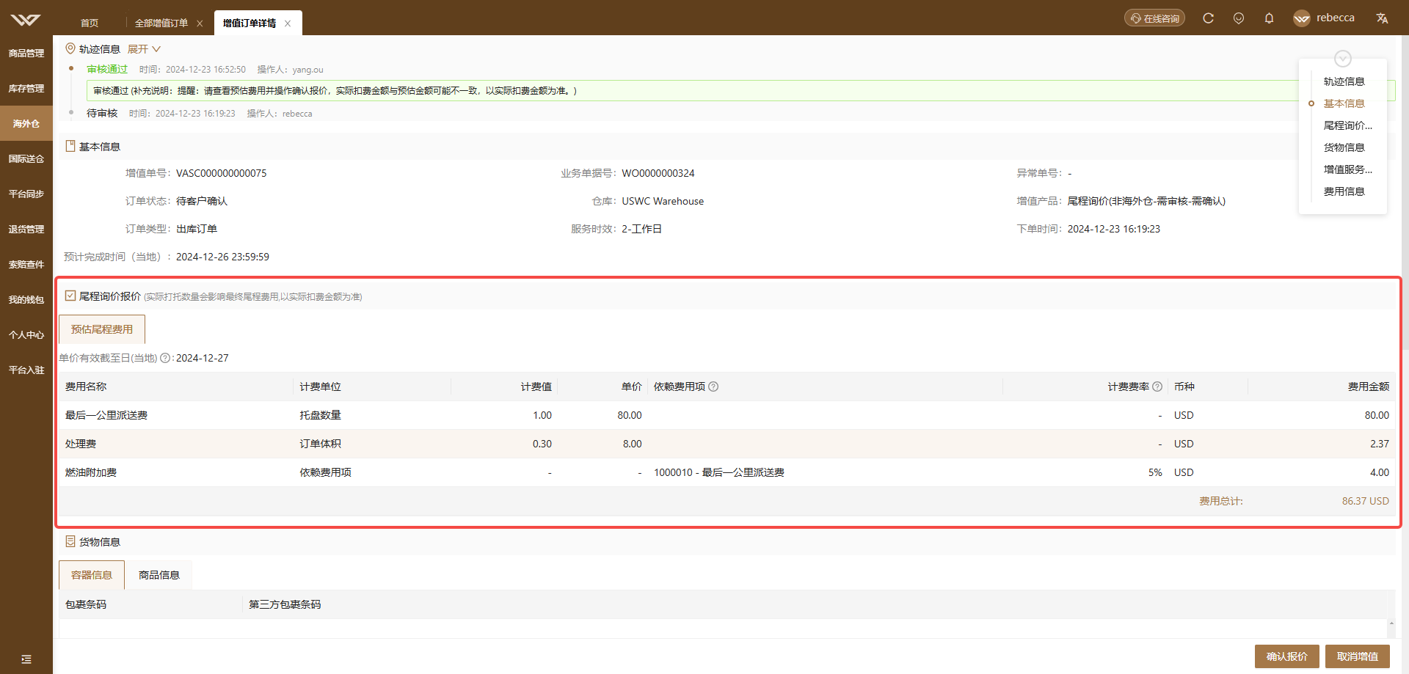Open 库存管理 in sidebar
Viewport: 1409px width, 674px height.
tap(26, 88)
